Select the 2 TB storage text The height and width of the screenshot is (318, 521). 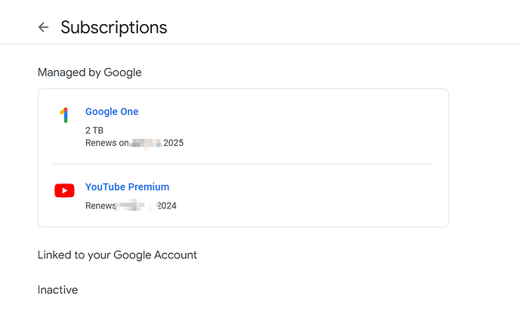tap(94, 130)
